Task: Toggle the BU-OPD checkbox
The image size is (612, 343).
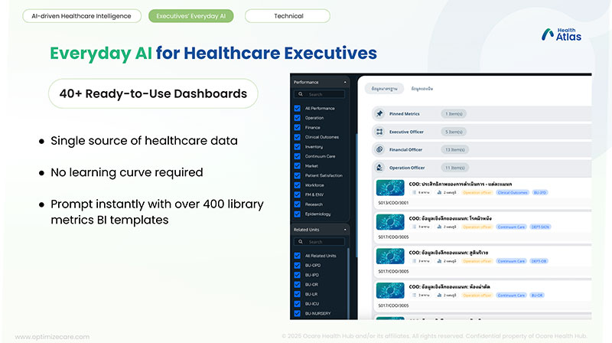Action: click(x=298, y=265)
